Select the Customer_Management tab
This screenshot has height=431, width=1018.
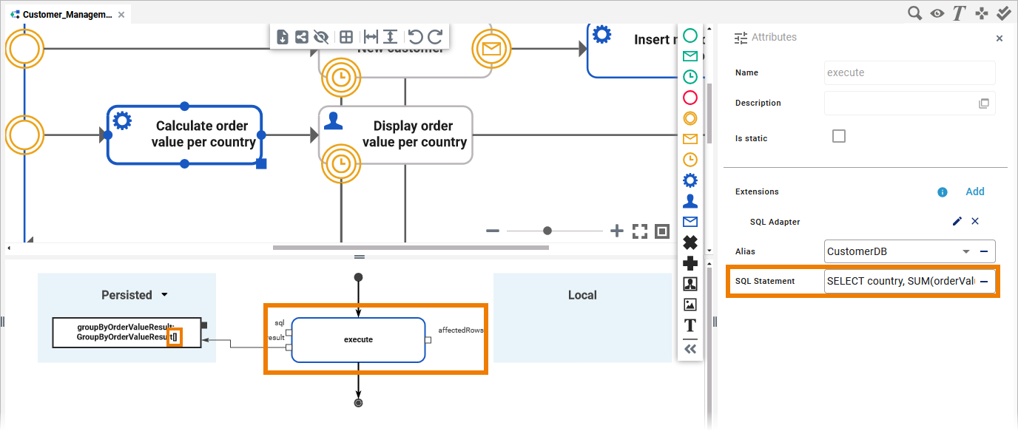point(68,14)
